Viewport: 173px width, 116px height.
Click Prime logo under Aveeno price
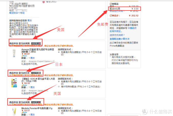coord(24,55)
